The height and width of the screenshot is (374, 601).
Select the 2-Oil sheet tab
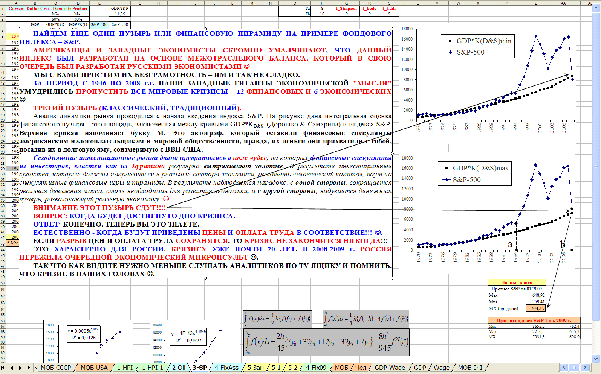179,368
